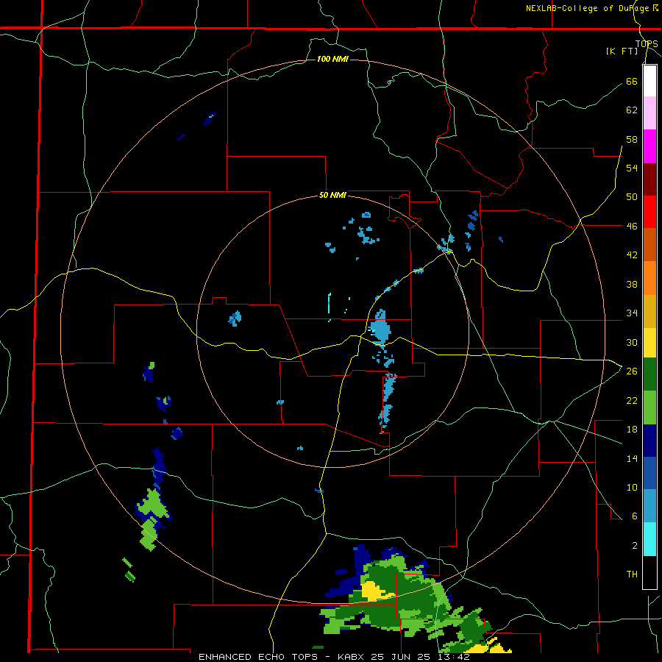The width and height of the screenshot is (662, 662).
Task: Click the 38 label on the tops scale
Action: click(x=632, y=284)
